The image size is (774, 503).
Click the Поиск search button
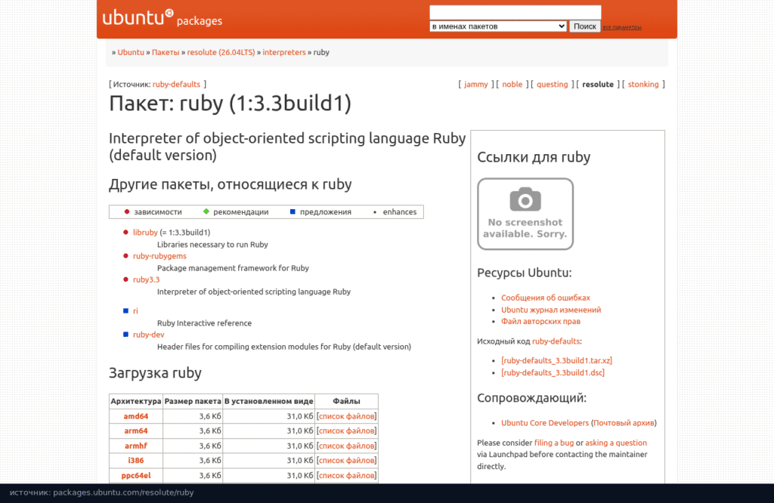click(x=585, y=26)
